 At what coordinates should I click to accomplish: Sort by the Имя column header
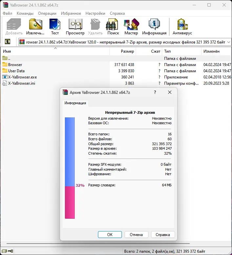pos(55,51)
